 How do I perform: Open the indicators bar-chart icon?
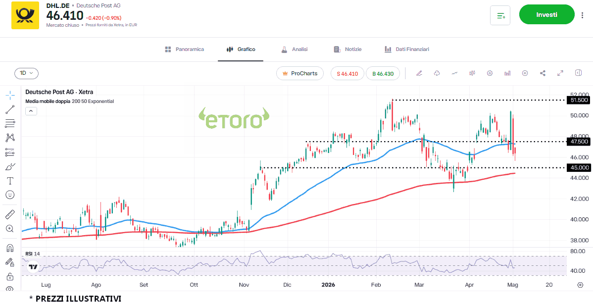pyautogui.click(x=507, y=73)
